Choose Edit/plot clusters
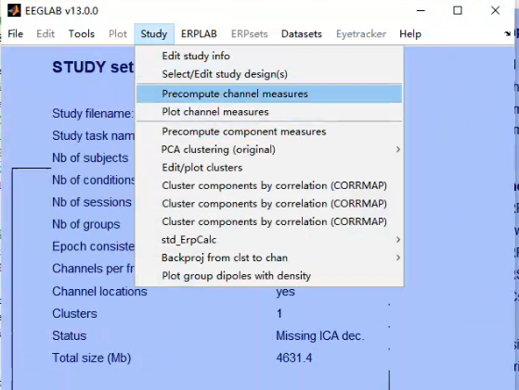 (x=269, y=168)
